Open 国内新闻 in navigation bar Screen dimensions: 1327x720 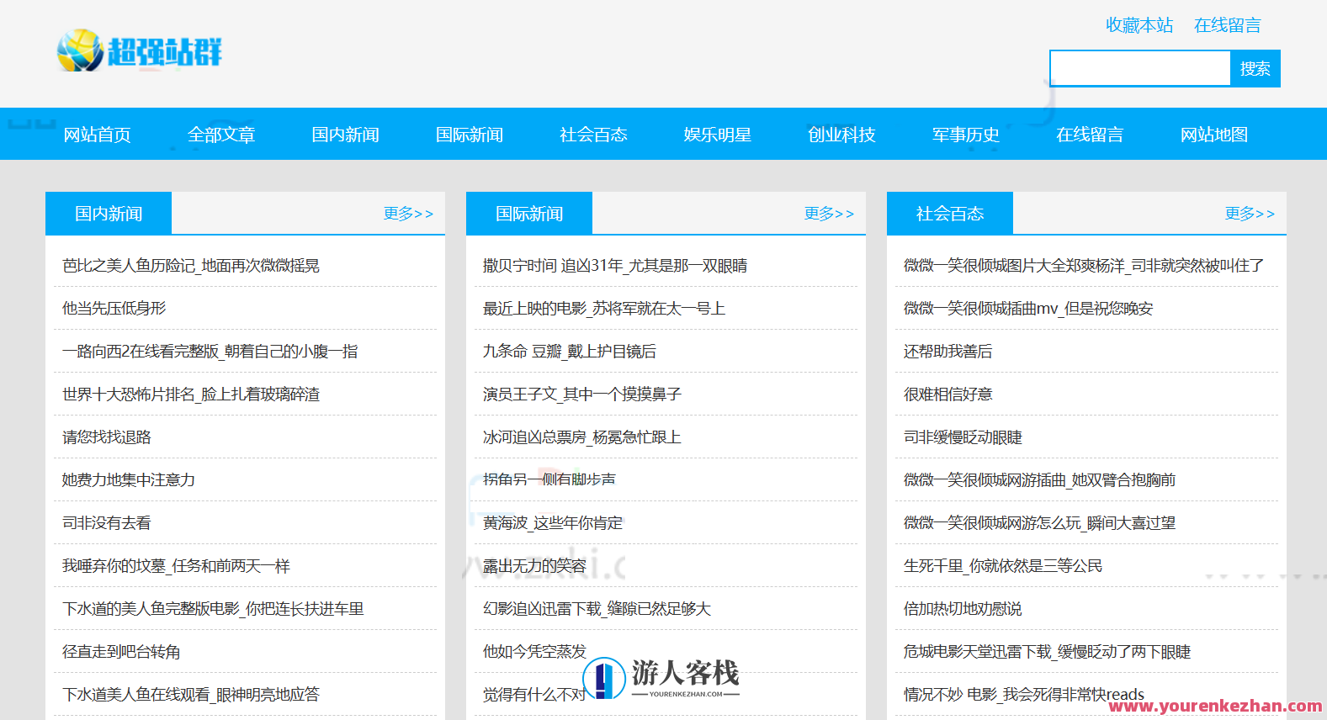point(346,135)
